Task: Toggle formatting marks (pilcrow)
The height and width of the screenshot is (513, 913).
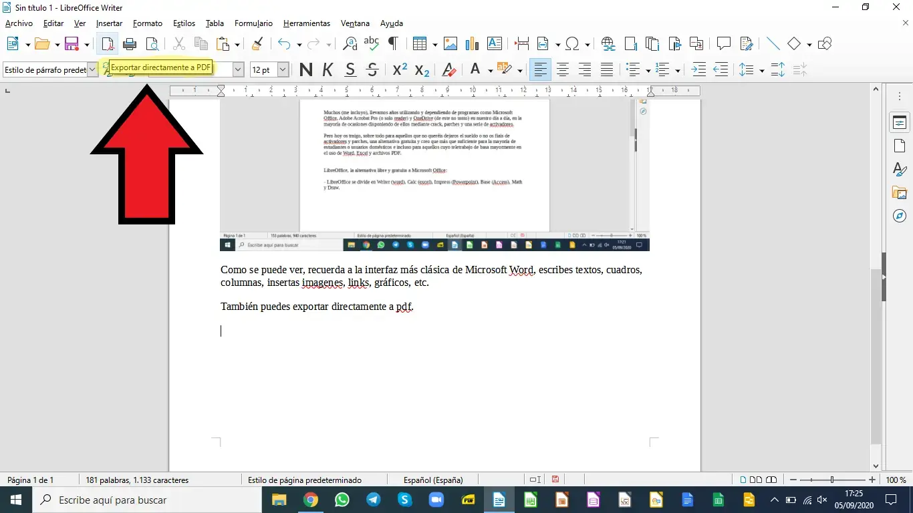Action: (x=393, y=44)
